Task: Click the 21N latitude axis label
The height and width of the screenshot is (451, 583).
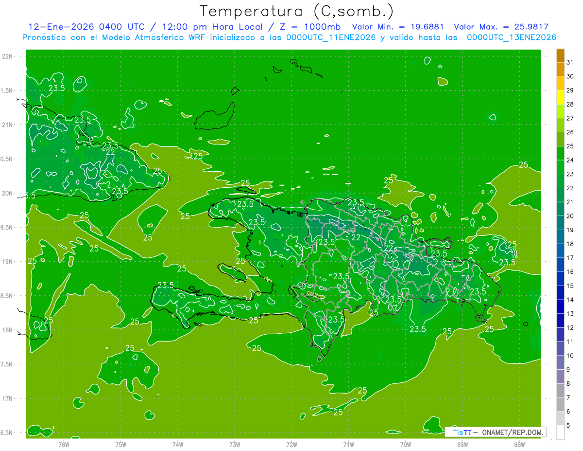Action: 7,125
